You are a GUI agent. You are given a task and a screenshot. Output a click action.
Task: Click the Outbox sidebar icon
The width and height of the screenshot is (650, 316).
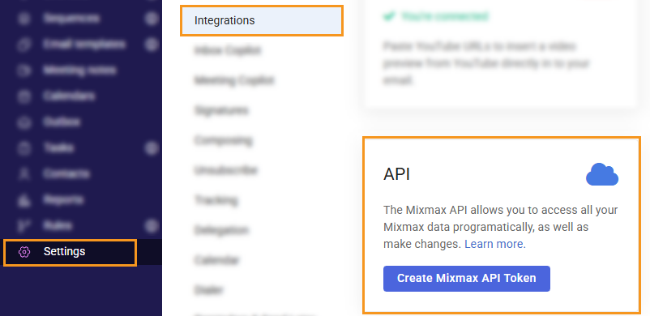(24, 122)
